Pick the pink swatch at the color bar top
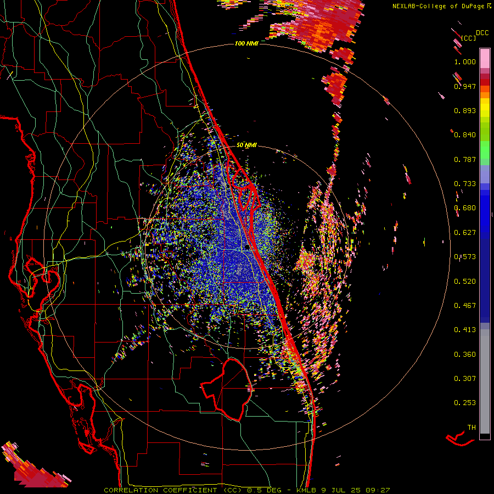 (x=485, y=59)
